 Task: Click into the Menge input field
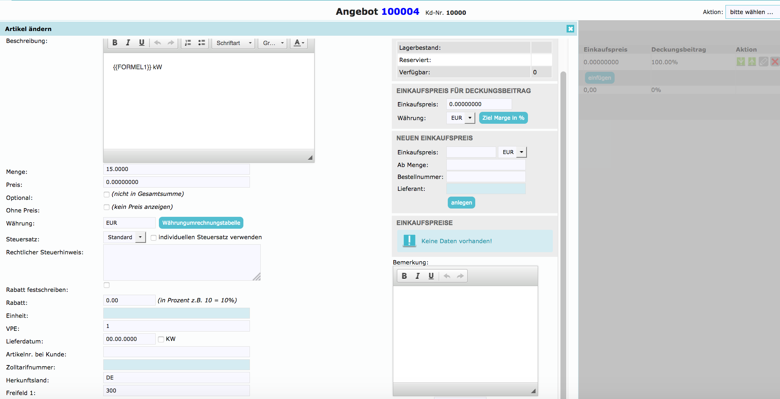(x=176, y=169)
